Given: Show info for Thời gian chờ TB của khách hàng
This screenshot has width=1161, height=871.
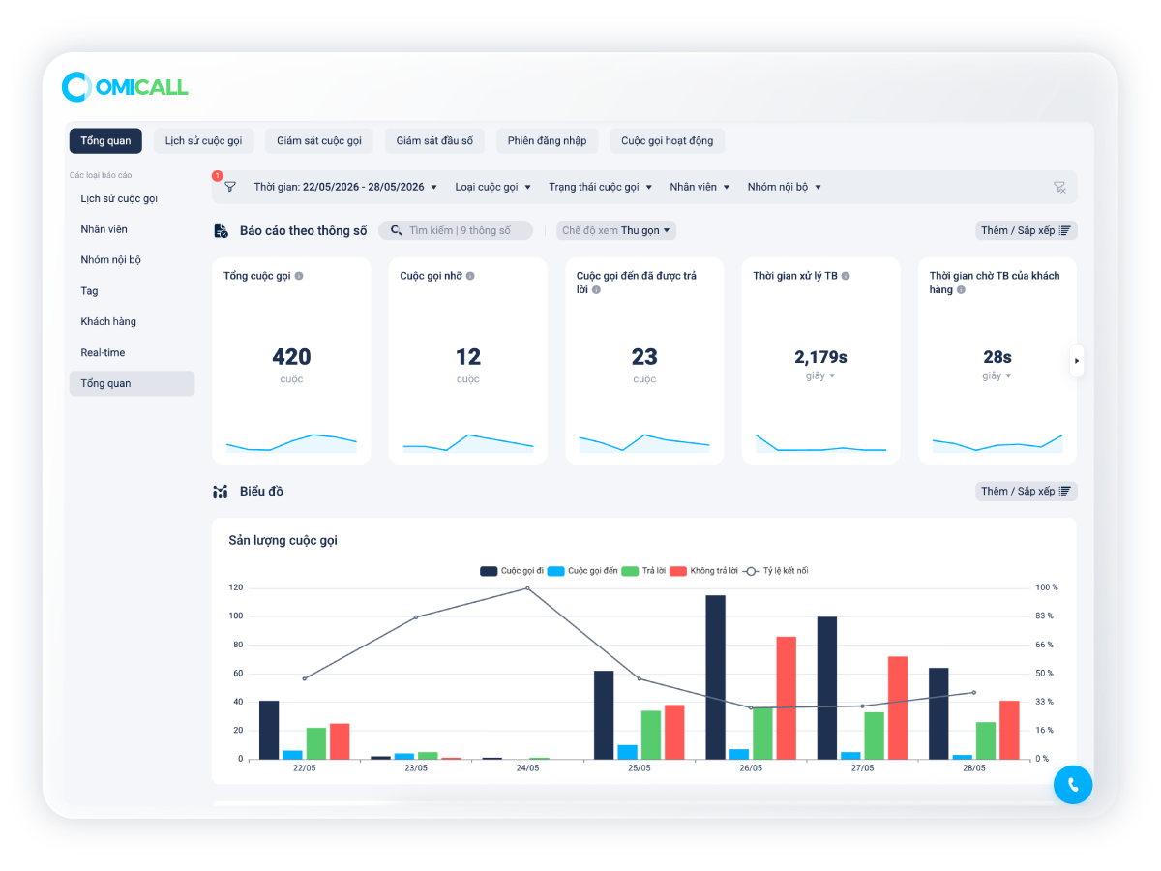Looking at the screenshot, I should click(x=961, y=289).
